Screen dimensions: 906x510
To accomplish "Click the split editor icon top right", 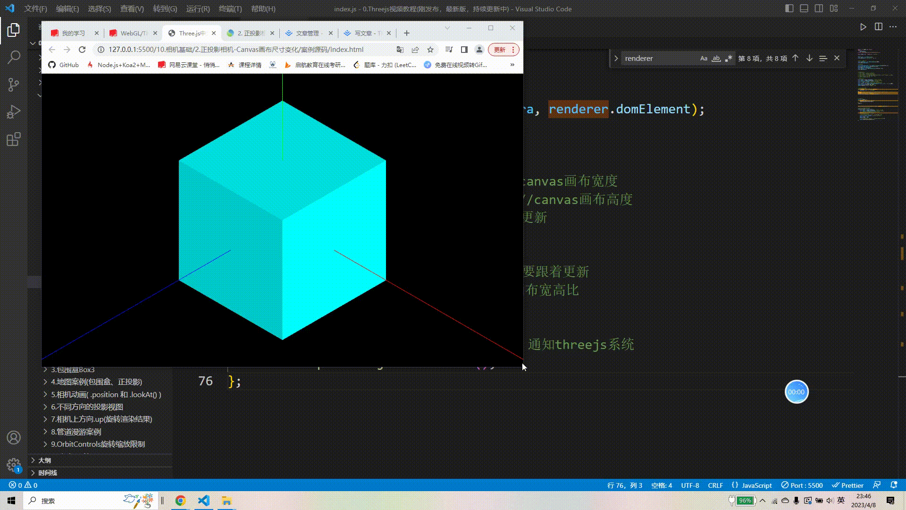I will tap(878, 26).
